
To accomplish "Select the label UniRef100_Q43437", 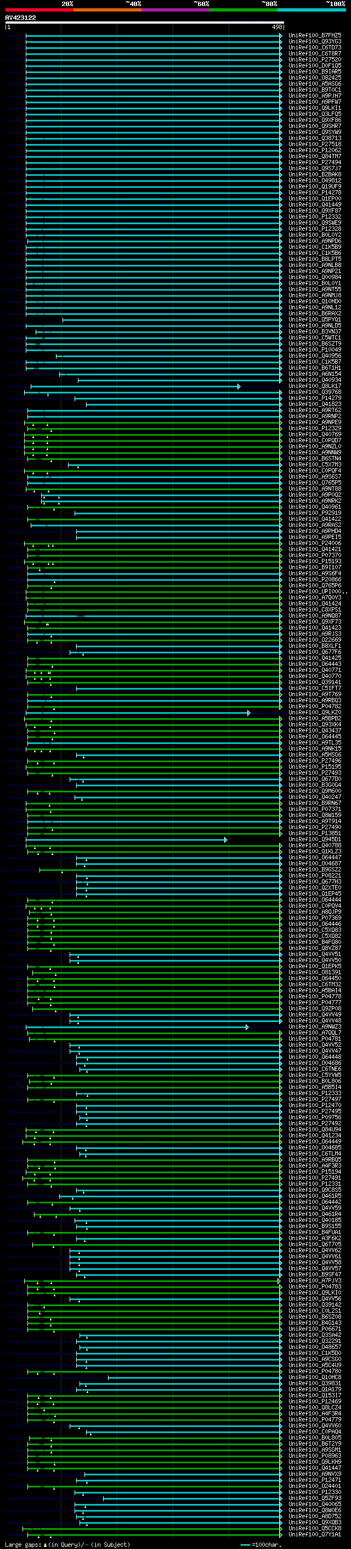I will tap(315, 730).
